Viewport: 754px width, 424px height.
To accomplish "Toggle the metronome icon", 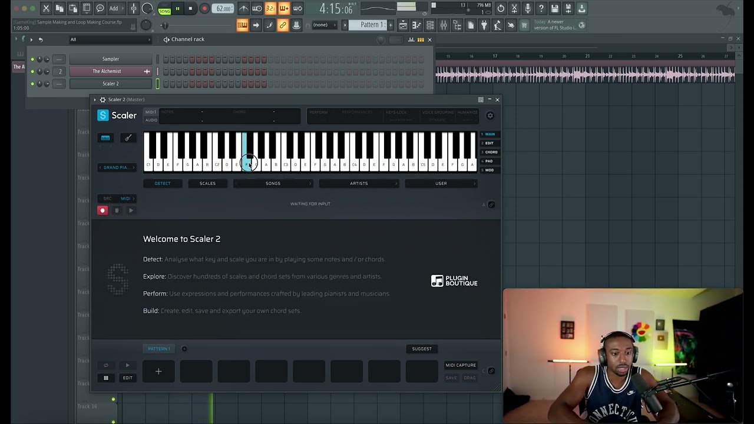I will pos(243,8).
